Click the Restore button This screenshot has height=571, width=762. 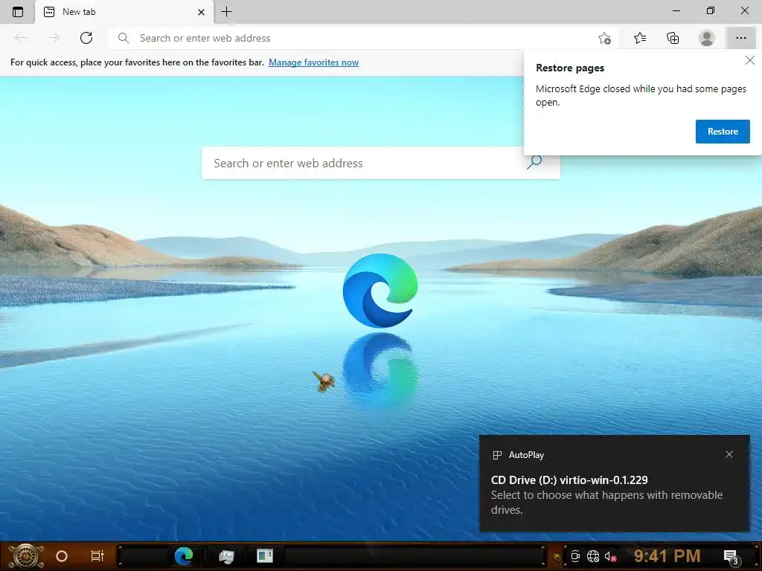tap(723, 132)
